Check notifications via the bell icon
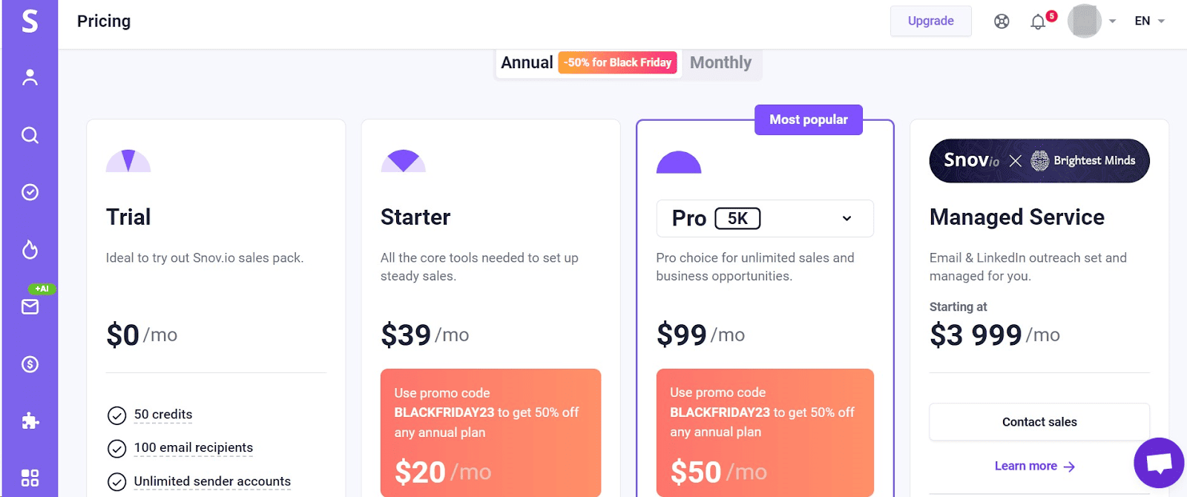 tap(1038, 21)
